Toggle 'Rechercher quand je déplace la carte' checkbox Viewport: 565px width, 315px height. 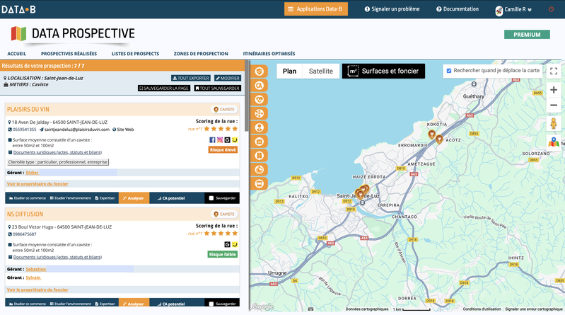[x=449, y=71]
